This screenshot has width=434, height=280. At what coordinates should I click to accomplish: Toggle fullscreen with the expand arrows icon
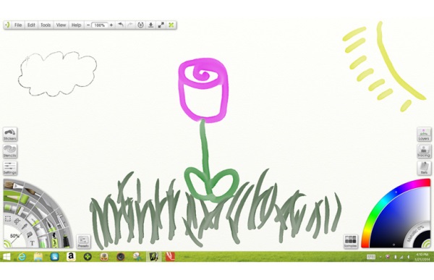point(161,25)
